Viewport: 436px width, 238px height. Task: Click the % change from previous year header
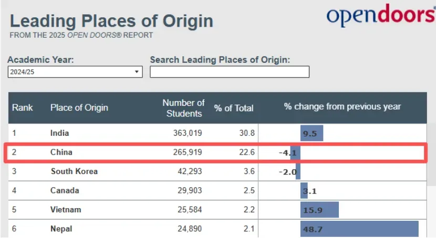(342, 107)
